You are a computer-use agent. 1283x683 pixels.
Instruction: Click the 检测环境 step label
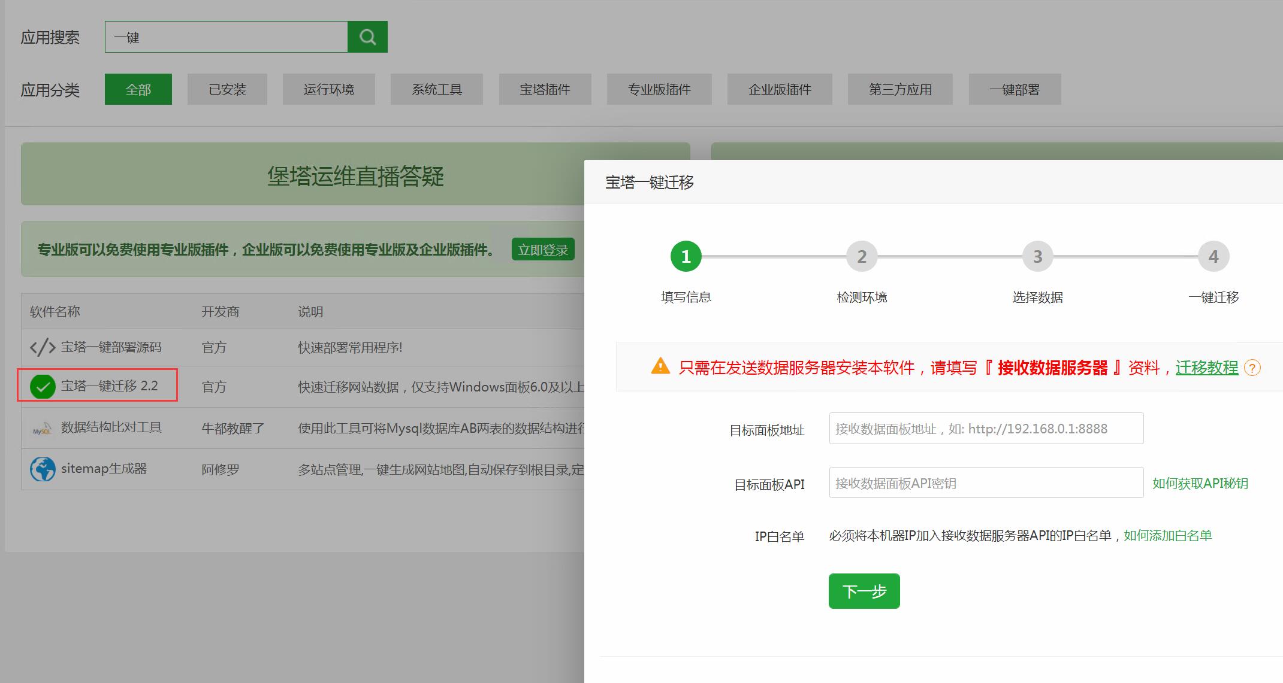pos(862,297)
